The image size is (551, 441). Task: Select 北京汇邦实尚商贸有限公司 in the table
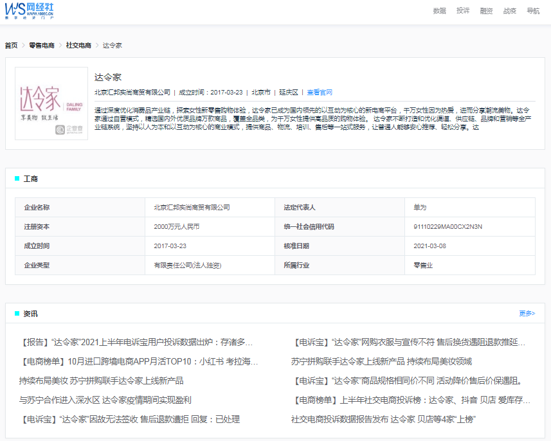click(x=192, y=208)
